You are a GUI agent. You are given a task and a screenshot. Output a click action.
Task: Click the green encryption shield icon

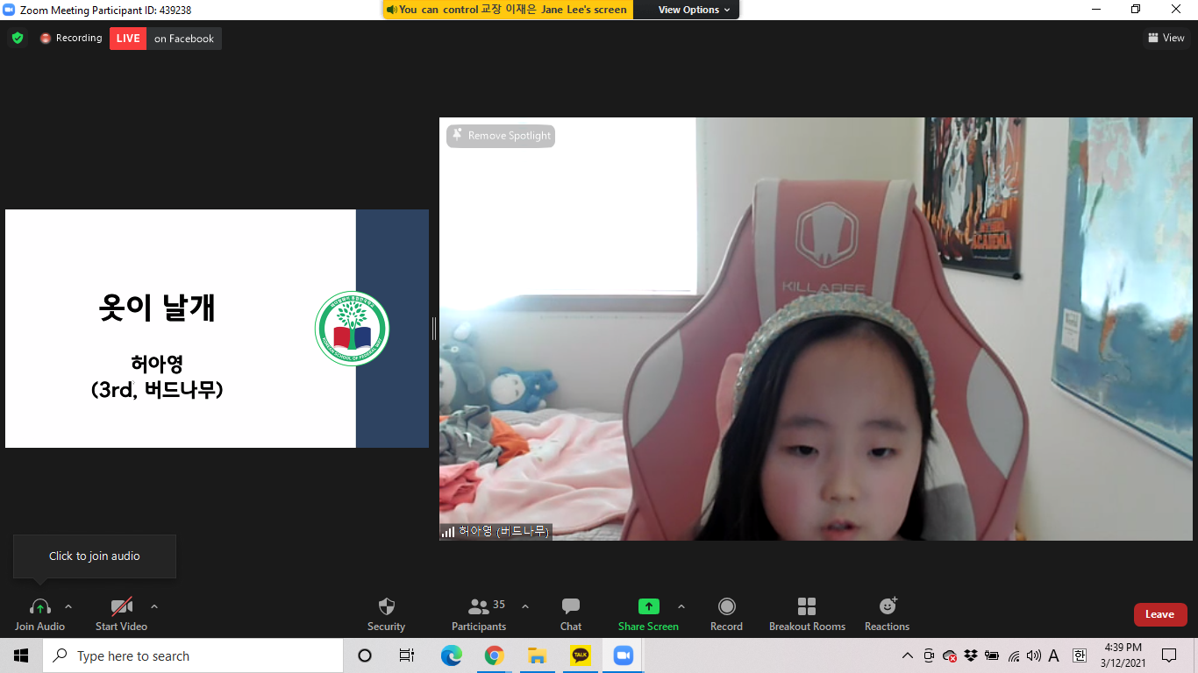coord(18,39)
